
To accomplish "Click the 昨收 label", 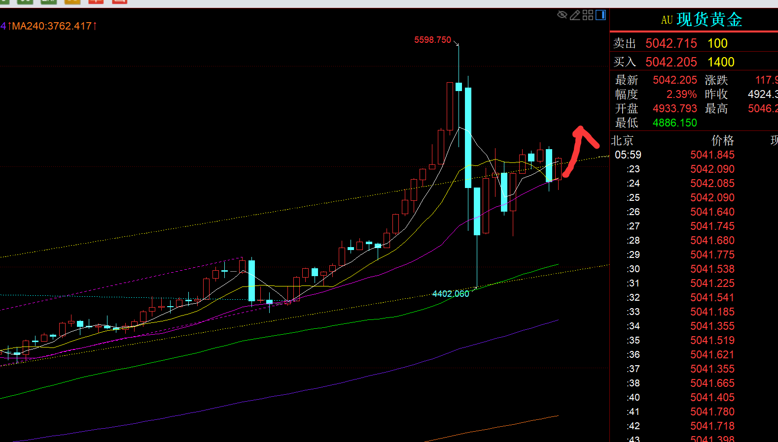I will click(716, 94).
